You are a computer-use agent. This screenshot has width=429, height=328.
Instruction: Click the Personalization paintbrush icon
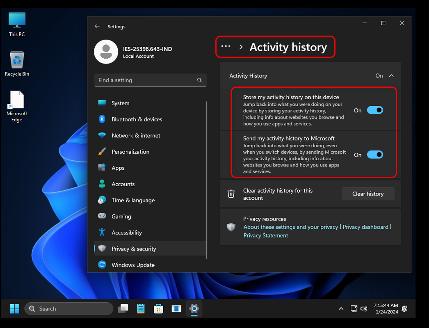pyautogui.click(x=102, y=151)
